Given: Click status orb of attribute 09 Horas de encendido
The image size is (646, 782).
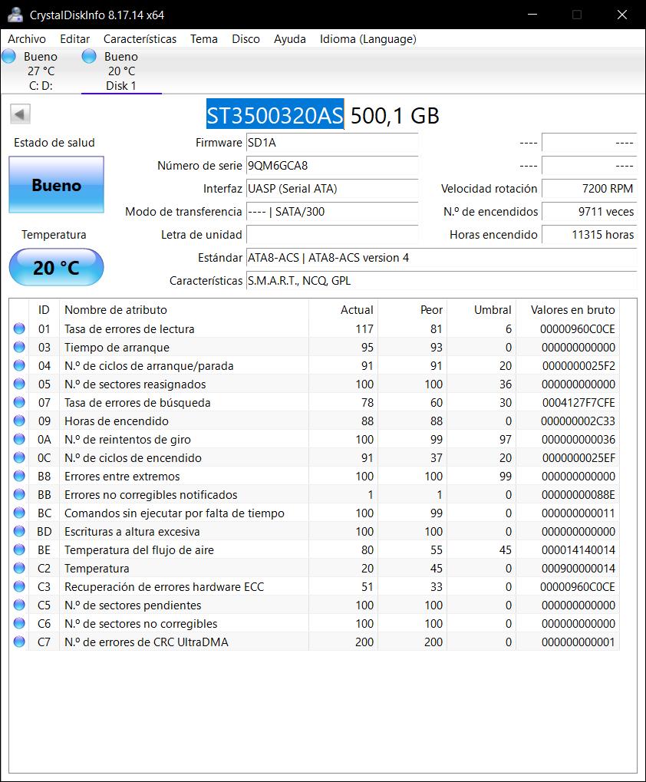Looking at the screenshot, I should (19, 421).
